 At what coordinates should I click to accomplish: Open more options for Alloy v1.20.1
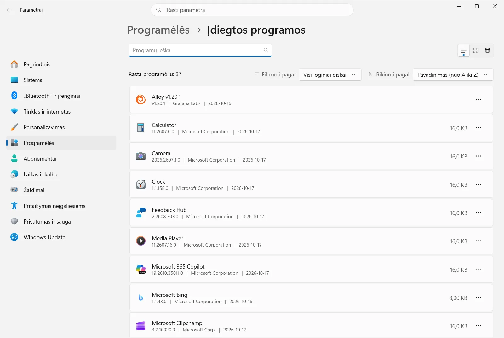point(478,99)
